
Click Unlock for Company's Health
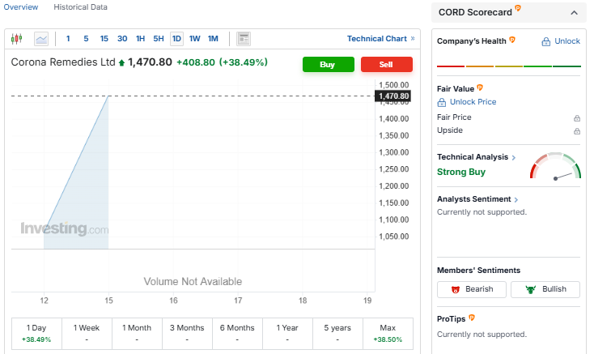pyautogui.click(x=561, y=41)
